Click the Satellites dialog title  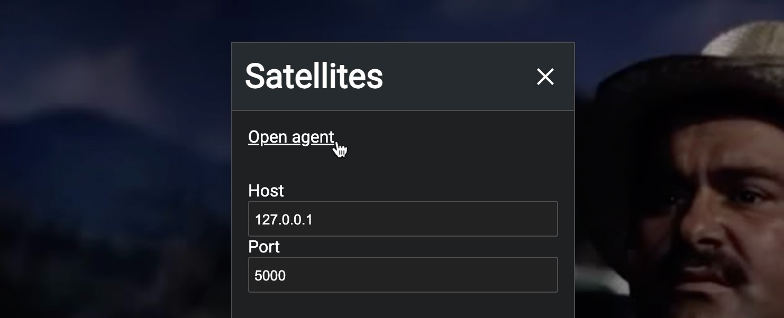pyautogui.click(x=314, y=76)
